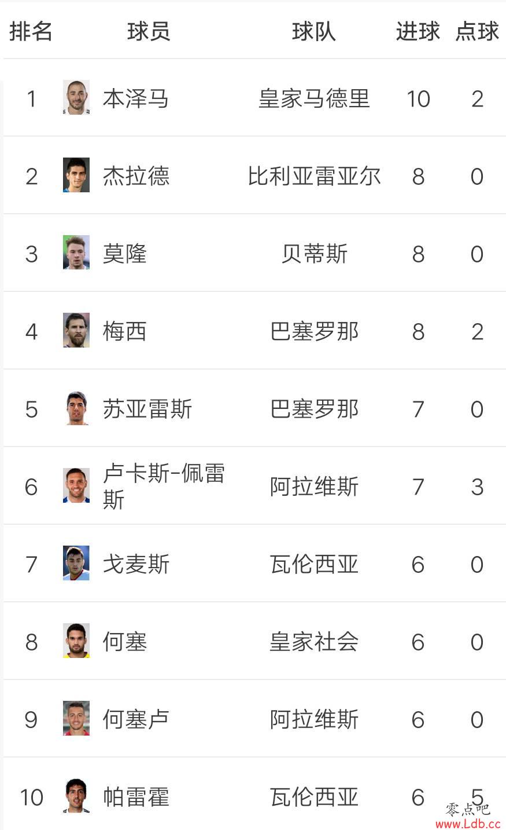Select player name 梅西
This screenshot has height=830, width=506.
click(124, 331)
